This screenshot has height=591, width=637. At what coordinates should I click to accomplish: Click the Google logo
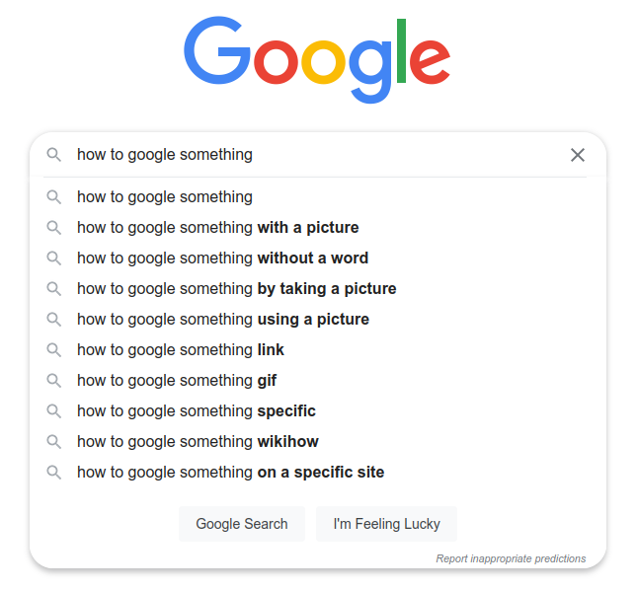pyautogui.click(x=317, y=59)
